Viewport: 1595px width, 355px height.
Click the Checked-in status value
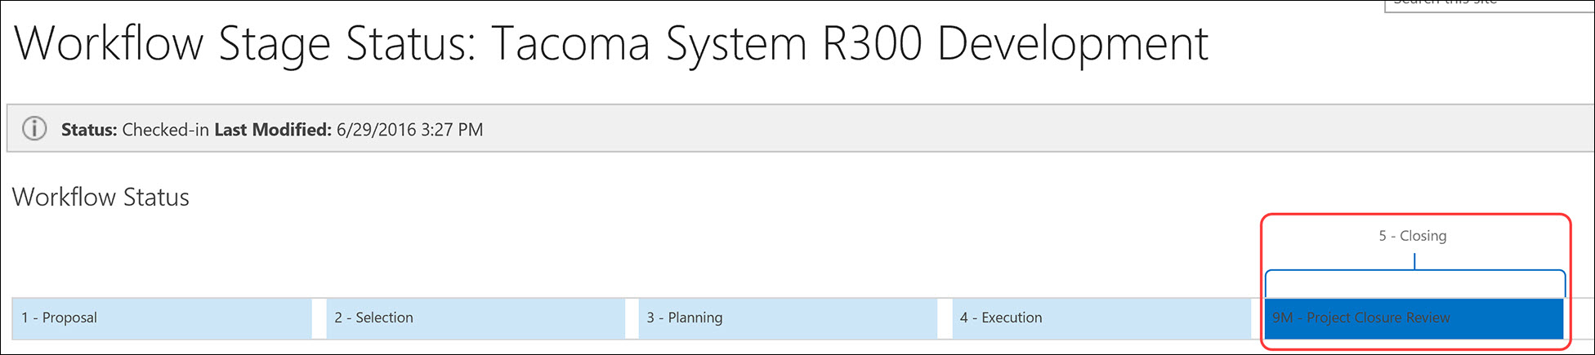[166, 130]
